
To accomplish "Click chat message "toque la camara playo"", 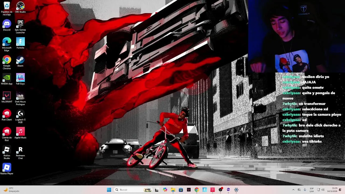I will click(322, 115).
